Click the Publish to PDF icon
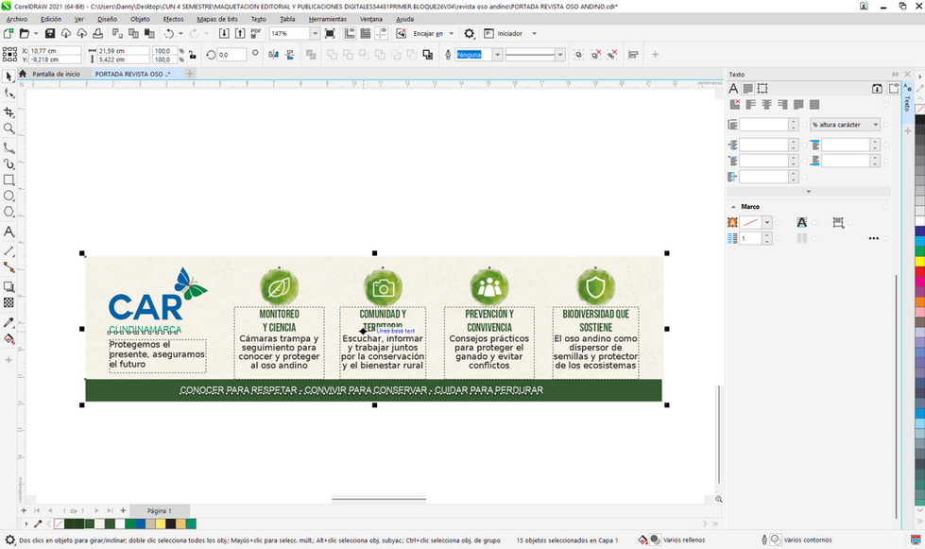 pos(256,34)
